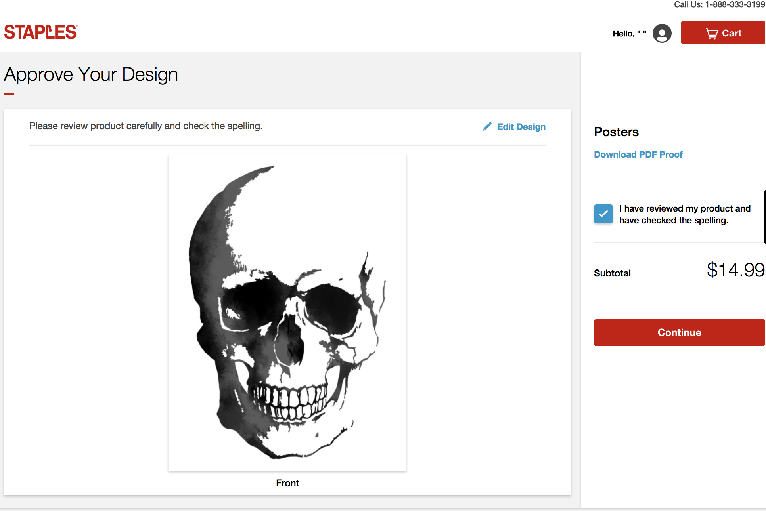Open the user account avatar icon
The width and height of the screenshot is (766, 511).
click(x=662, y=33)
